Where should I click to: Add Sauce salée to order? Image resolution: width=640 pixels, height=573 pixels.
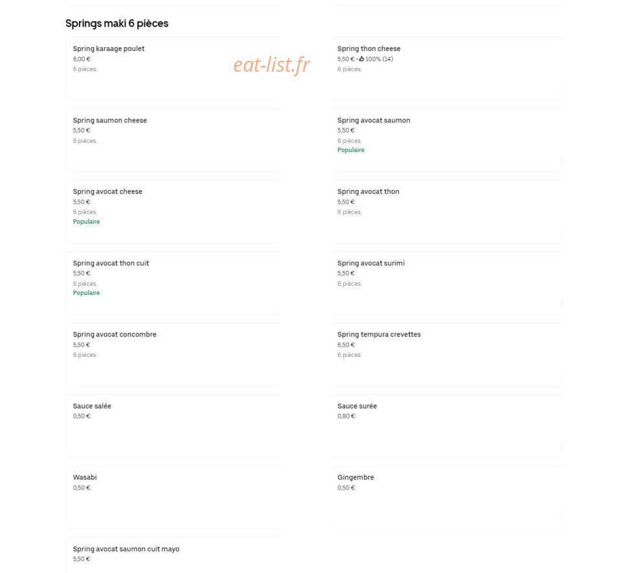173,426
